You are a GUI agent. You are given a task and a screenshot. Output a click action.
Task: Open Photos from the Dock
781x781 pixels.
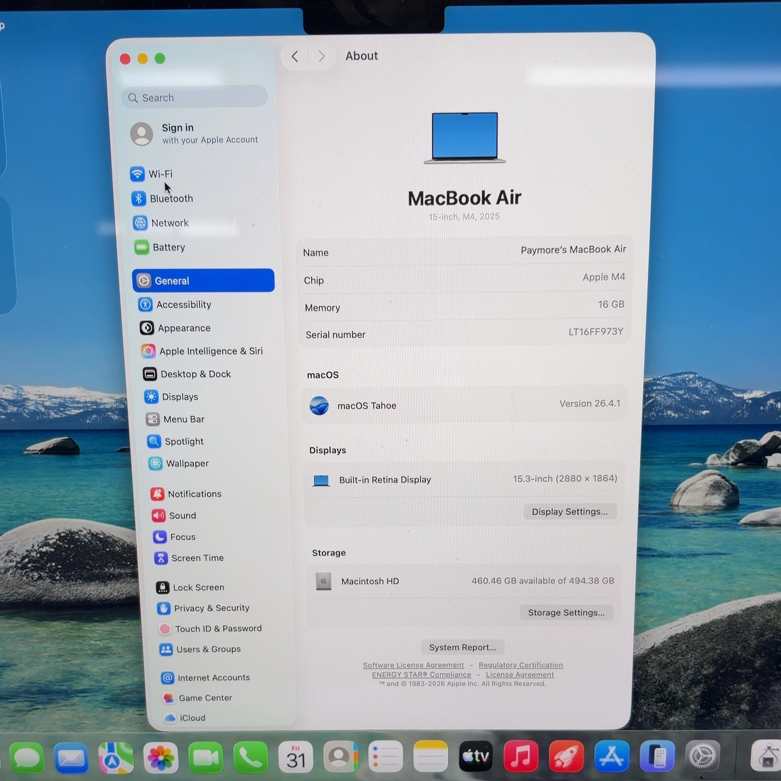(160, 758)
